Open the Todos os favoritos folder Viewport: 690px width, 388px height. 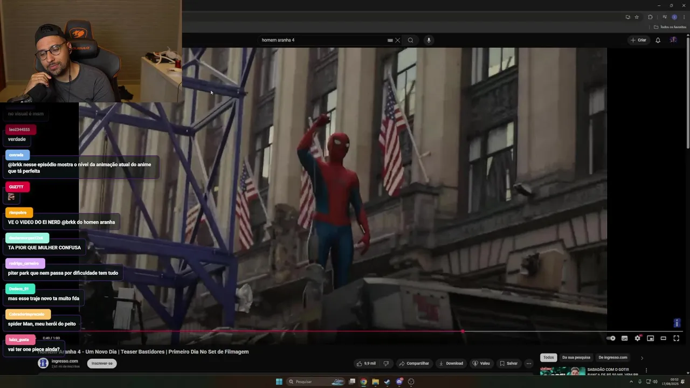pos(670,27)
